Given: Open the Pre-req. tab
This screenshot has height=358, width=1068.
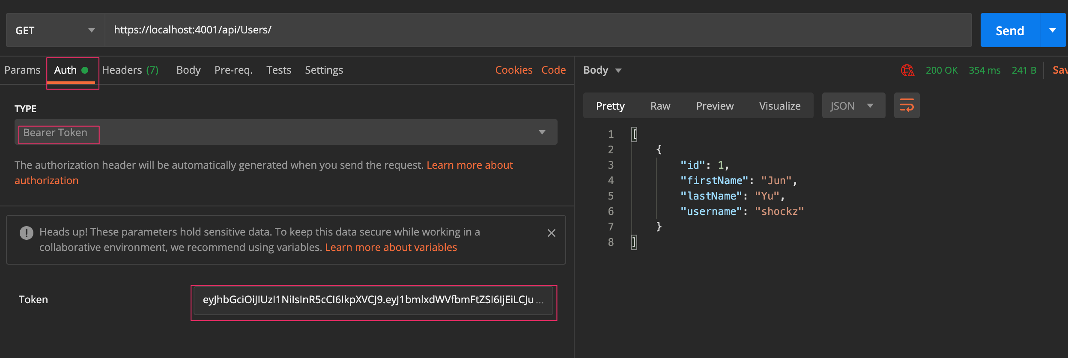Looking at the screenshot, I should click(233, 70).
